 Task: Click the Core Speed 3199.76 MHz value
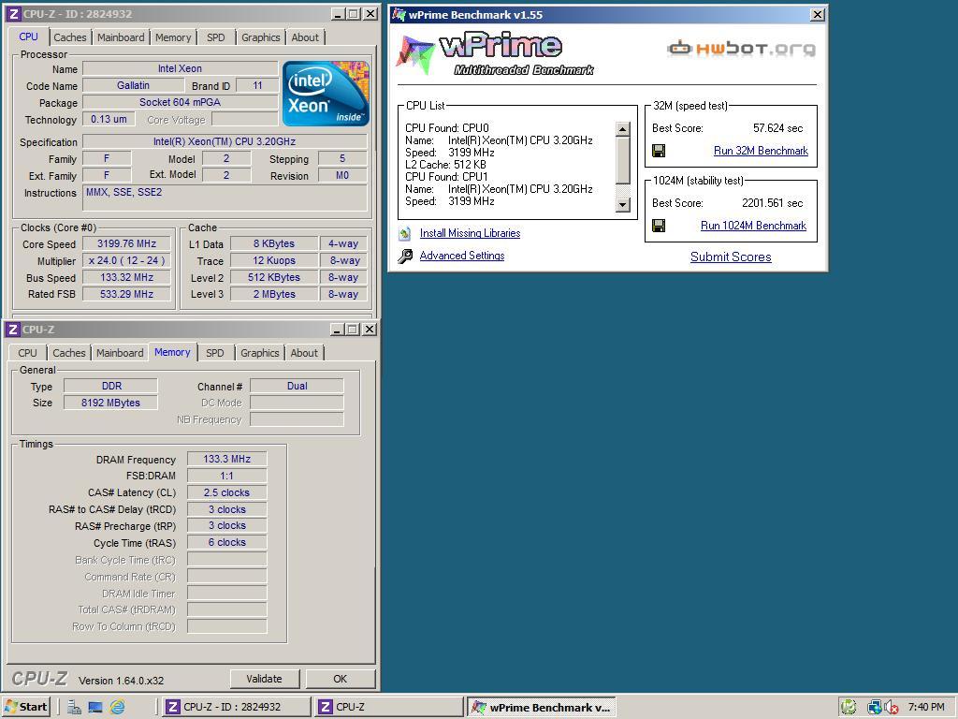pos(126,243)
